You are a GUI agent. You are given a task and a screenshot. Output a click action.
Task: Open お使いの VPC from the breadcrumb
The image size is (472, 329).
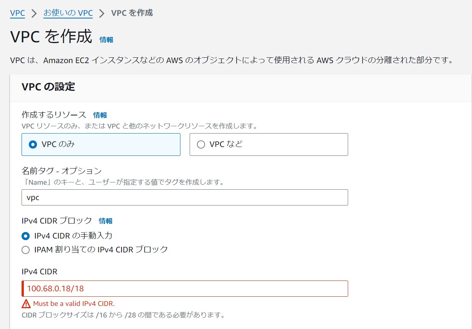pos(68,13)
